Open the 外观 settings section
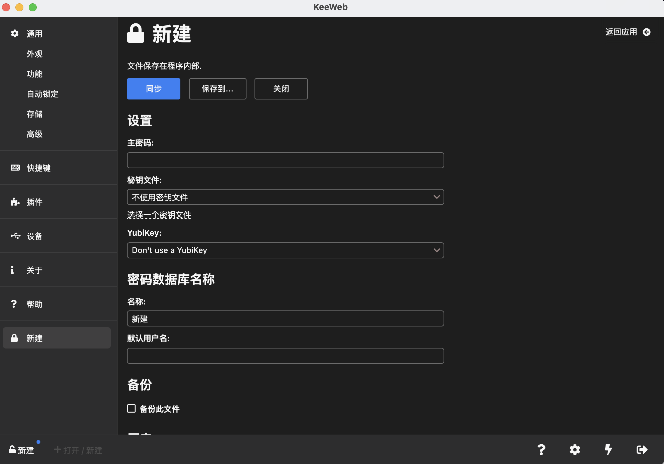Viewport: 664px width, 464px height. pyautogui.click(x=34, y=54)
